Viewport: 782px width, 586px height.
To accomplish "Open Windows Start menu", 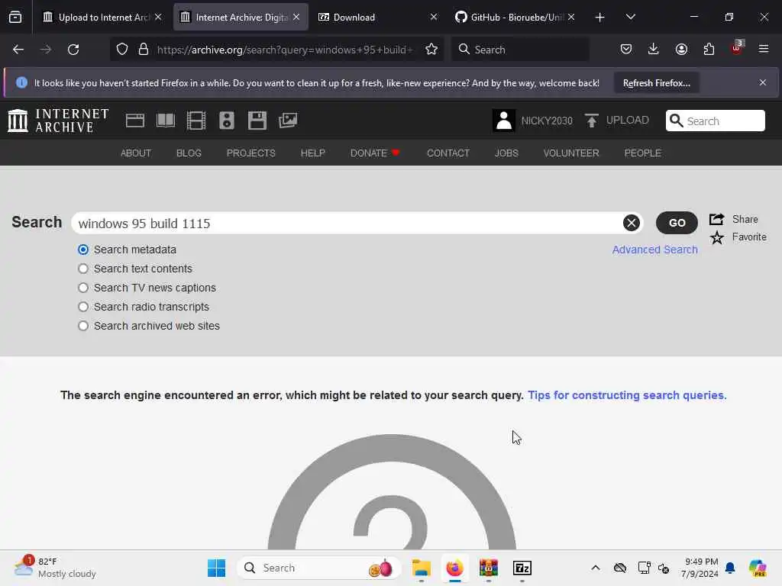I will 216,568.
